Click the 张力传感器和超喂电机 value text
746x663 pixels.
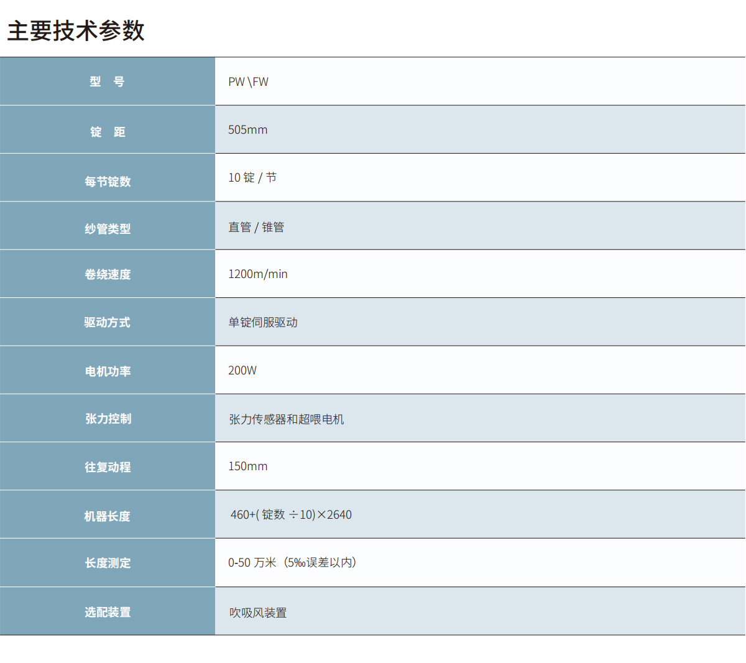point(285,419)
